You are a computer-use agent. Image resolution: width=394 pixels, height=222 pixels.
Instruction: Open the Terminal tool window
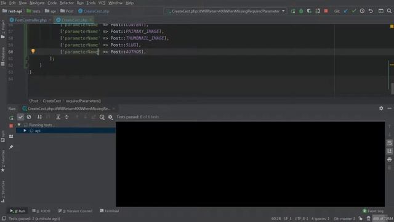109,211
